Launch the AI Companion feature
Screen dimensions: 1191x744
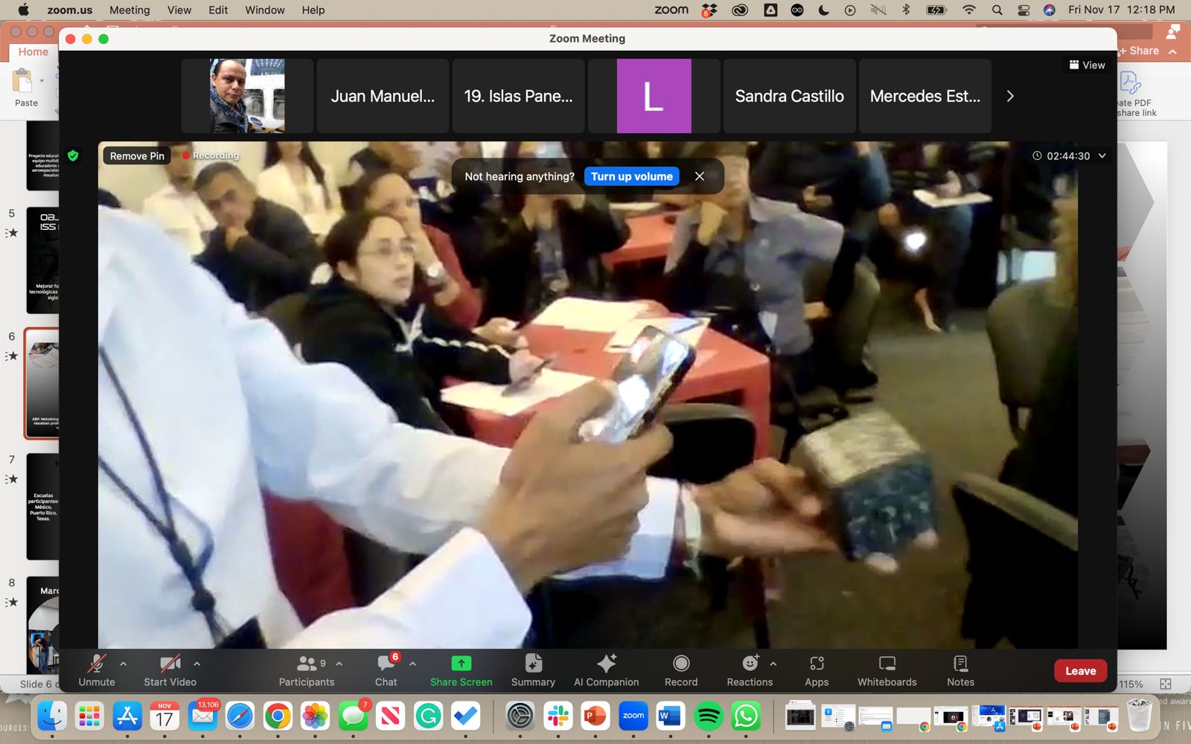[x=606, y=664]
